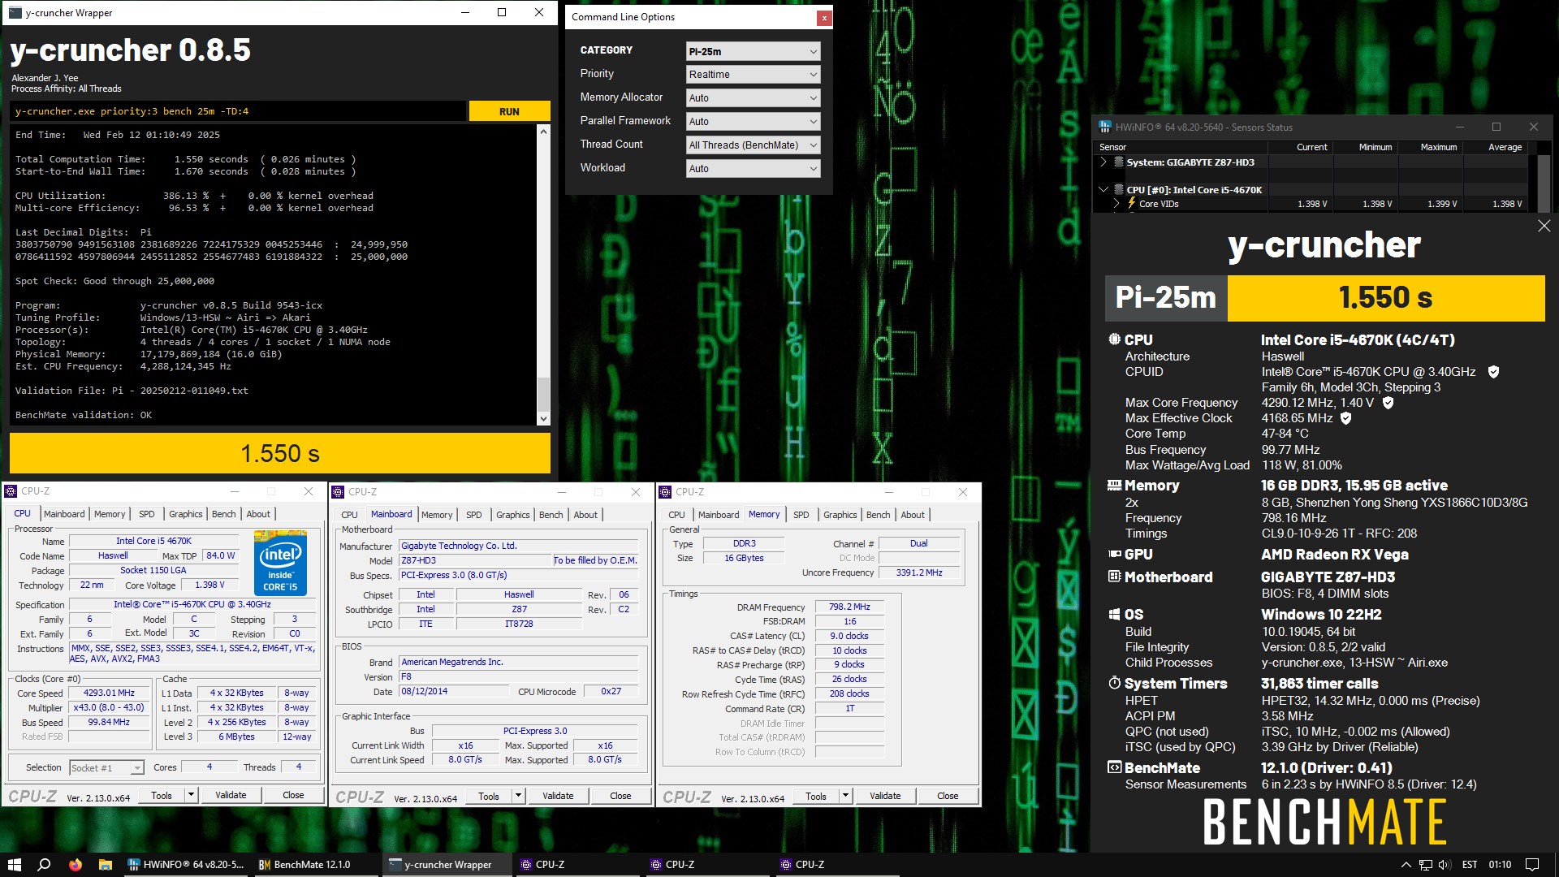Close the BenchMate result overlay with the X
Image resolution: width=1559 pixels, height=877 pixels.
point(1544,226)
